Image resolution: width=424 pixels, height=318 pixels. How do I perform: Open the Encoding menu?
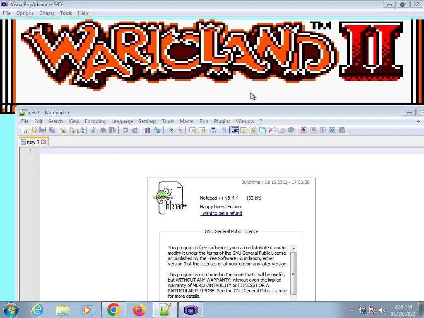[95, 121]
